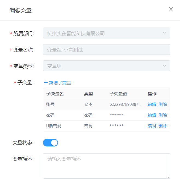Open the 变量类型 dropdown

click(106, 66)
